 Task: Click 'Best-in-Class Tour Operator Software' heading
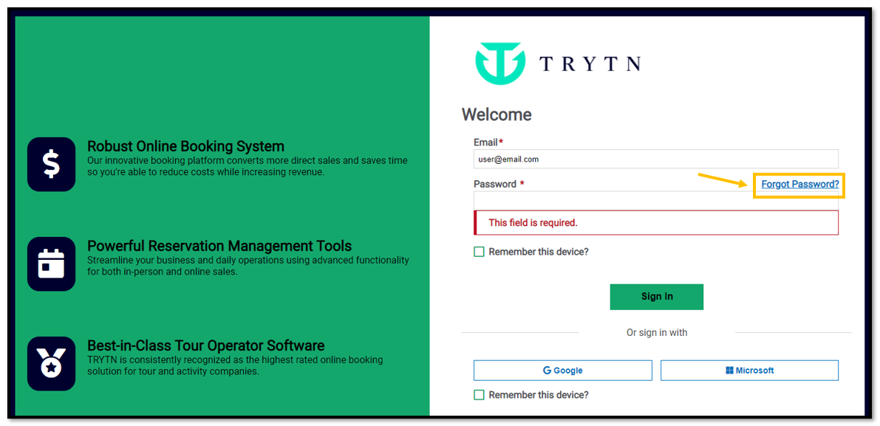[x=206, y=346]
